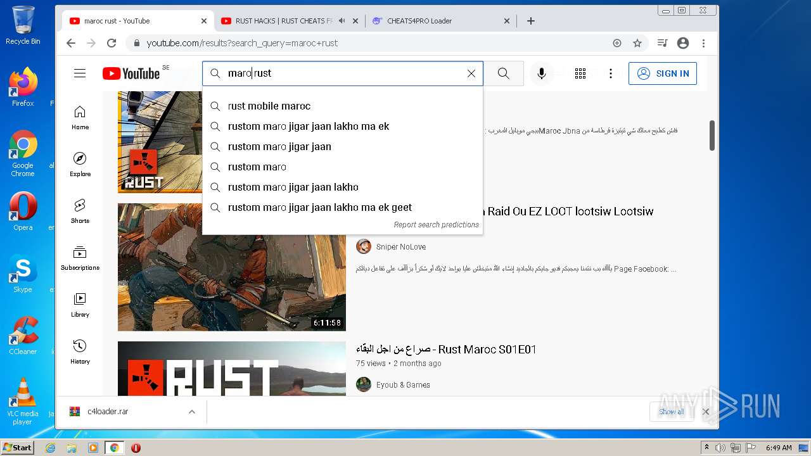Run search with the magnifier button
This screenshot has width=811, height=456.
[x=504, y=73]
